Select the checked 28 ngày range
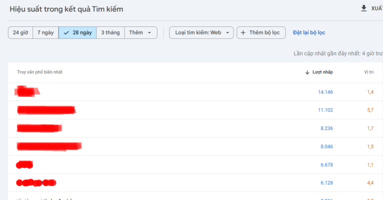 (77, 32)
